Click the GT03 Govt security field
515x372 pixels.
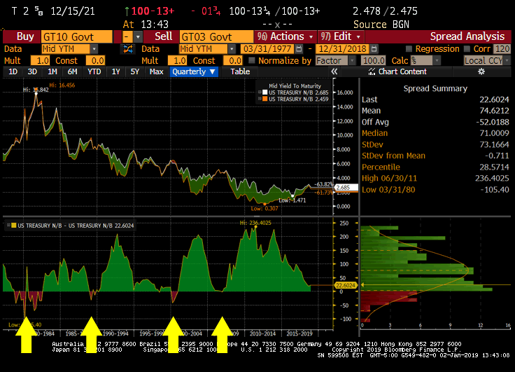click(x=216, y=37)
